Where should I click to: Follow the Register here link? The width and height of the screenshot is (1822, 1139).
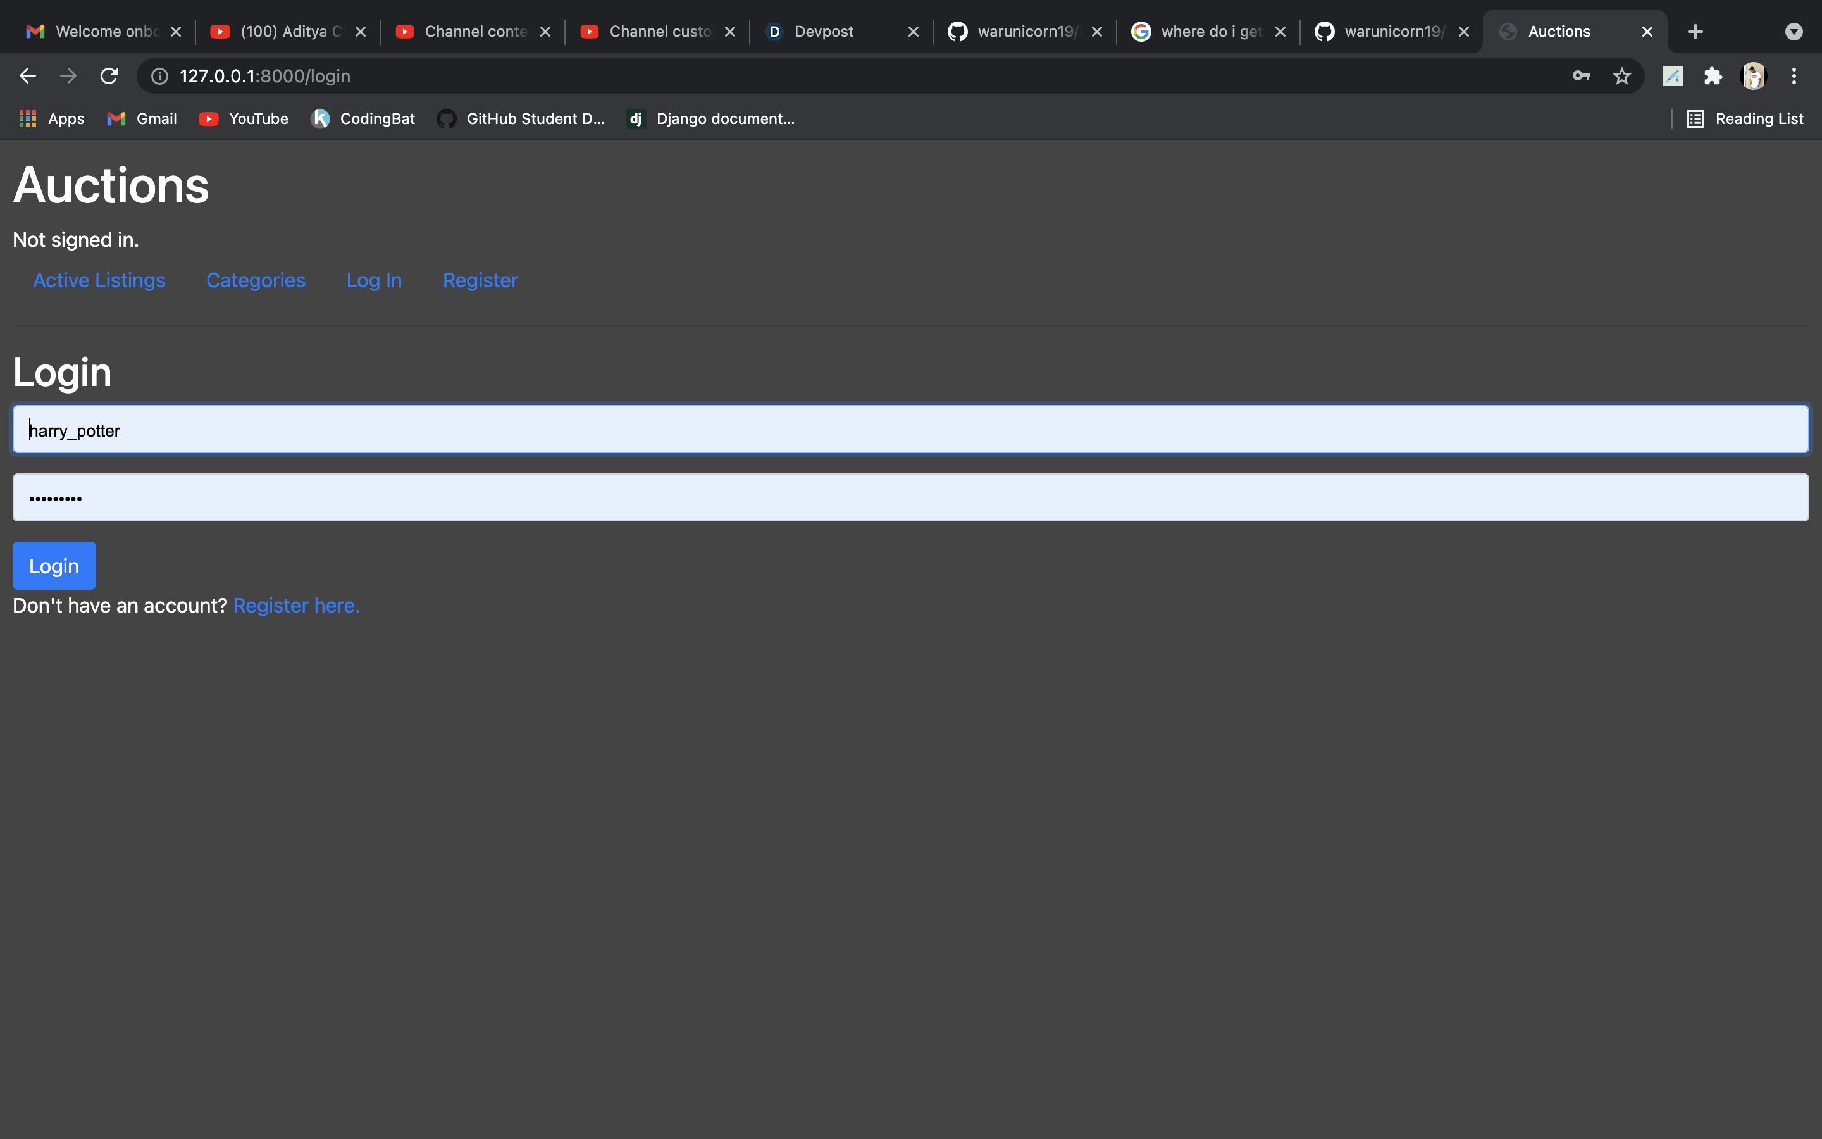[x=296, y=606]
